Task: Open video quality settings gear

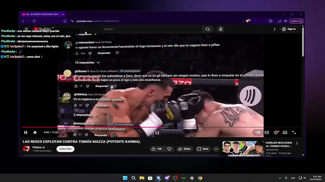Action: coord(276,132)
